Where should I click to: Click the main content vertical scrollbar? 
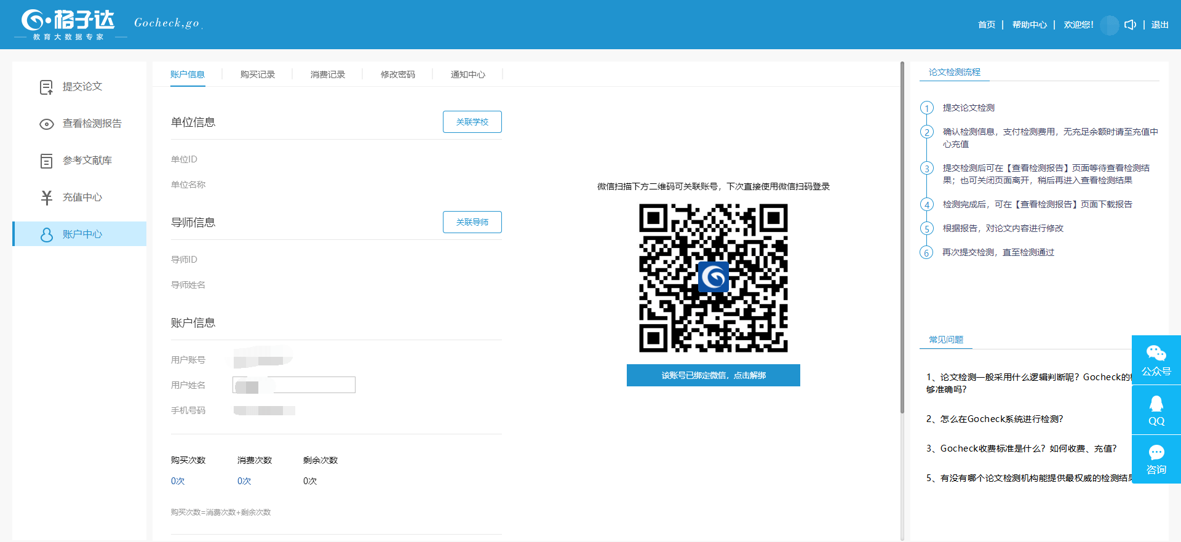[x=902, y=237]
